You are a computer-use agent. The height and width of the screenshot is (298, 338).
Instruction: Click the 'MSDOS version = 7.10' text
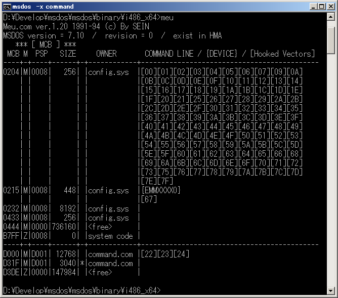click(44, 35)
